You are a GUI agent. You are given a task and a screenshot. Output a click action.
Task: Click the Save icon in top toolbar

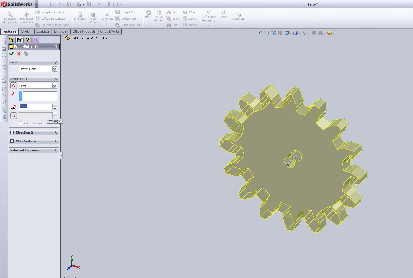click(69, 4)
